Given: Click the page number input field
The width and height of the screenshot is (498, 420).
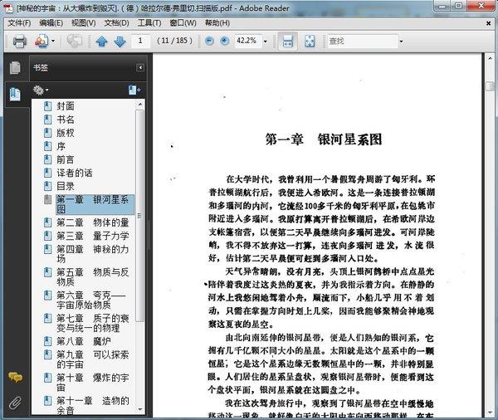Looking at the screenshot, I should tap(140, 41).
